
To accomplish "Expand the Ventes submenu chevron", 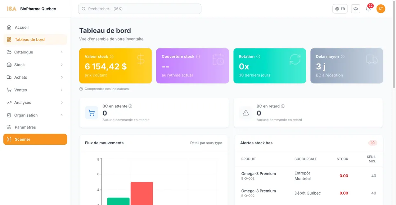I will click(x=62, y=90).
